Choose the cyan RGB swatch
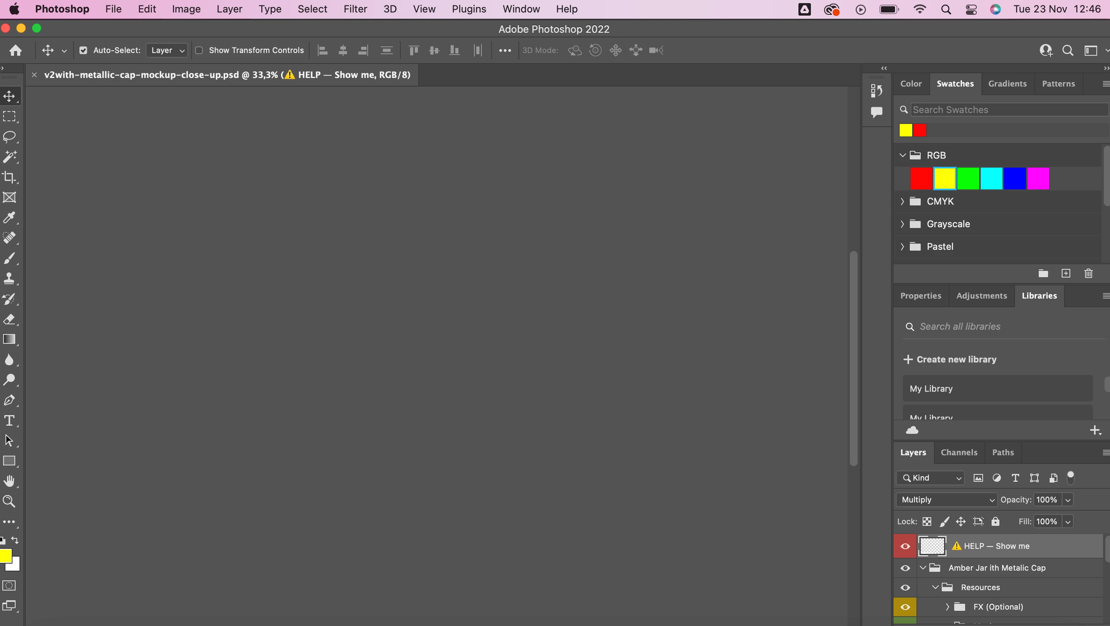The width and height of the screenshot is (1110, 626). tap(991, 179)
